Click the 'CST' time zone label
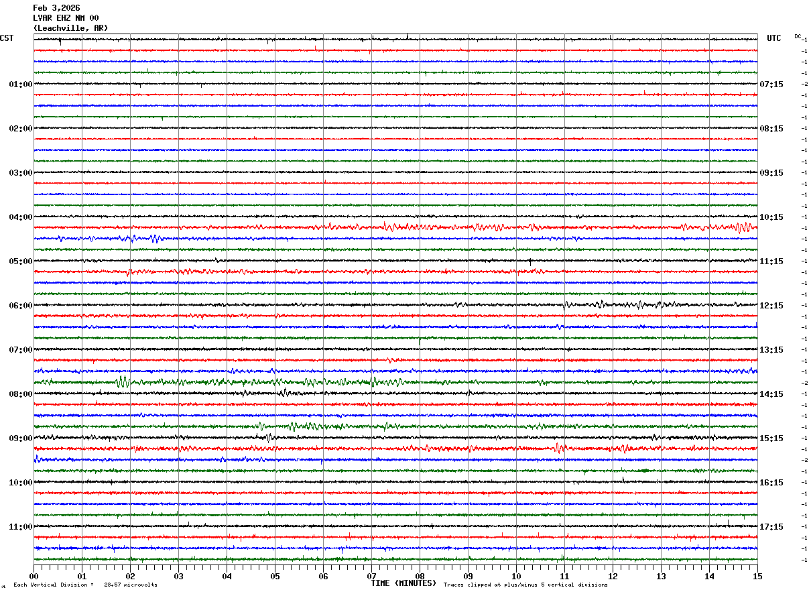811x594 pixels. pyautogui.click(x=7, y=38)
